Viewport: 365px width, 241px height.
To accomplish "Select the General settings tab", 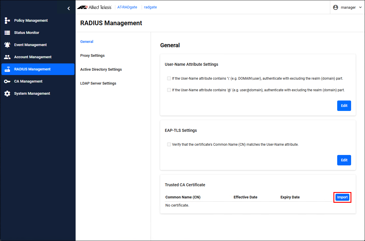I will point(87,42).
